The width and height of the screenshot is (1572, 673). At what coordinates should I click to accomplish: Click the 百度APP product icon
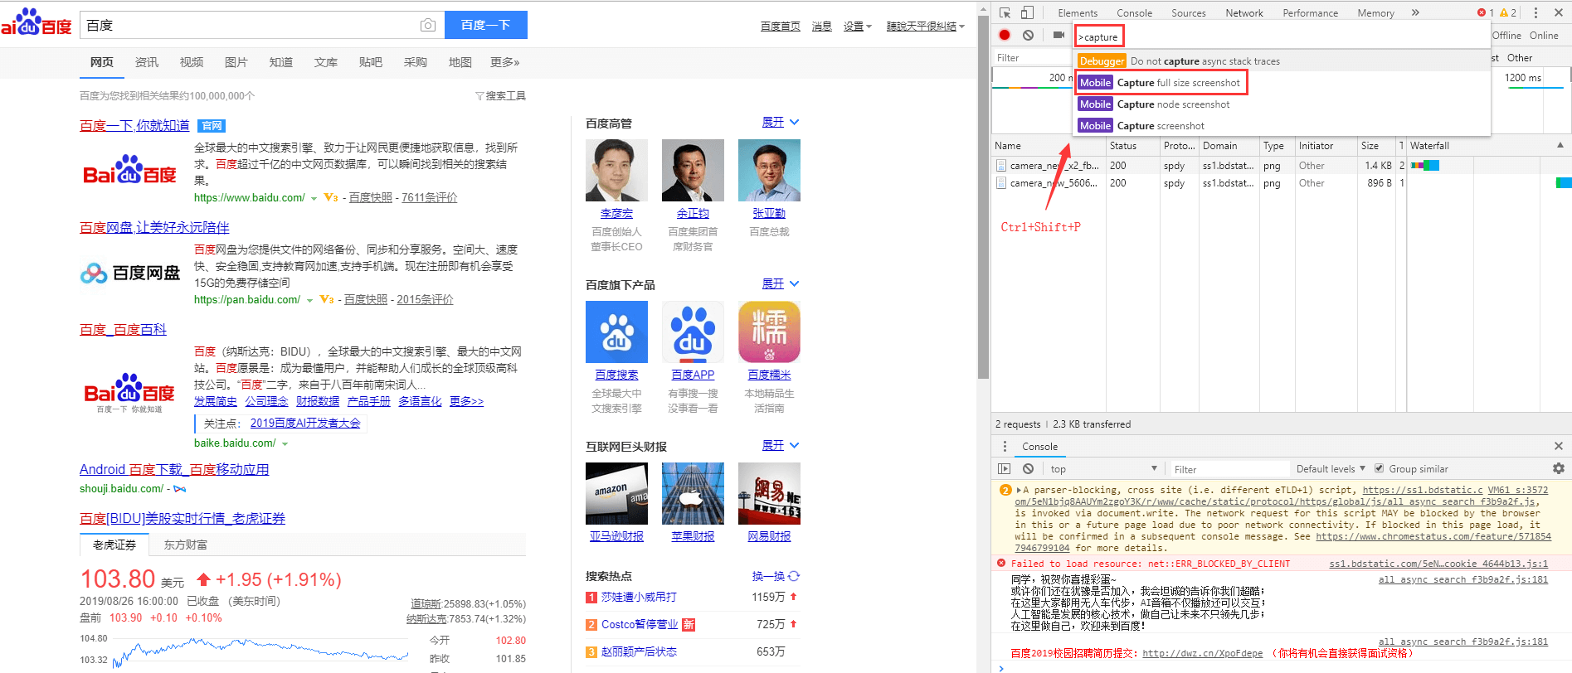point(693,332)
